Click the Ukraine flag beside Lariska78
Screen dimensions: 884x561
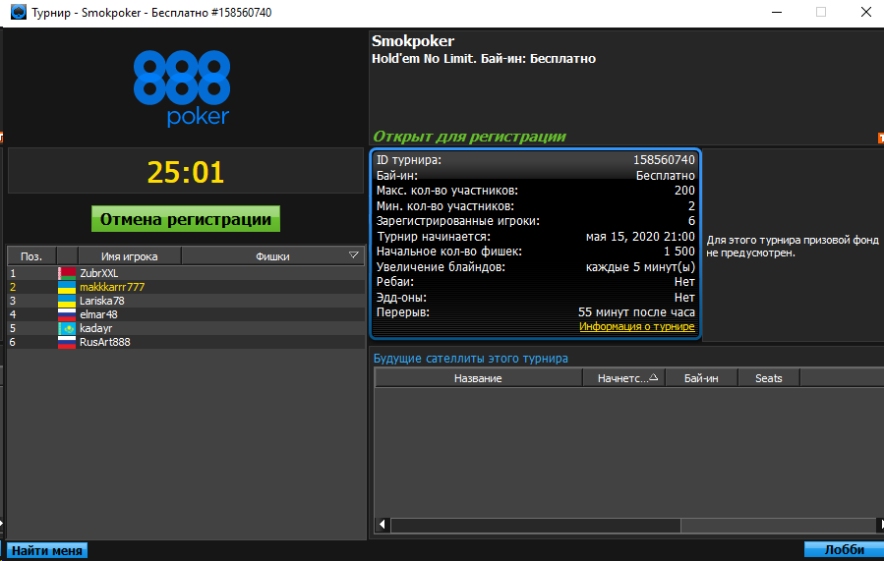click(67, 301)
